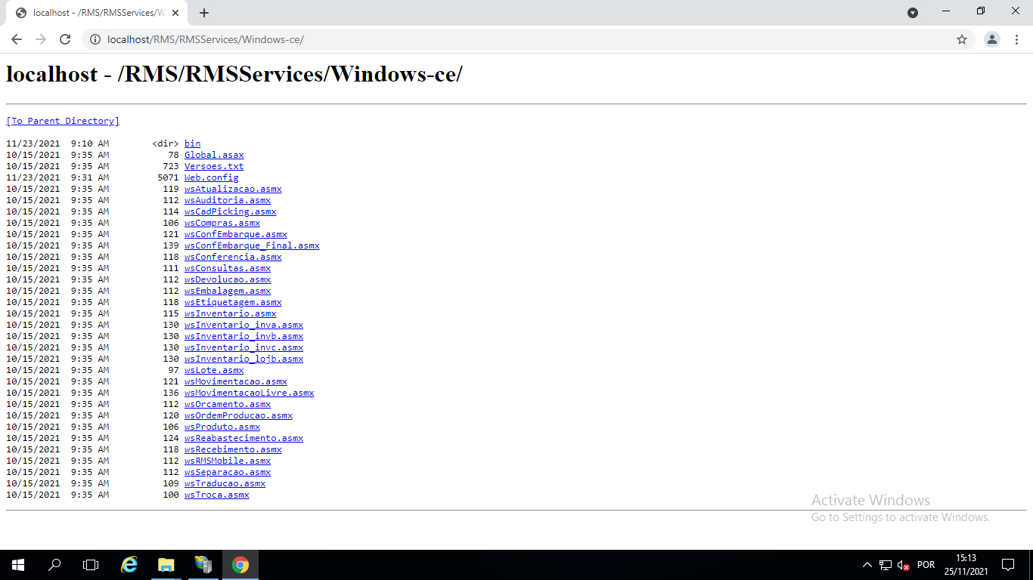Open clock showing 15:13

pyautogui.click(x=966, y=565)
